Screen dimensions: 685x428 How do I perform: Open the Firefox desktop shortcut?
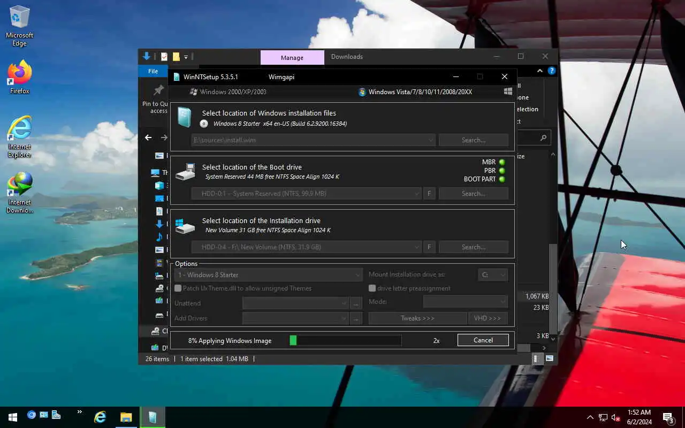19,78
